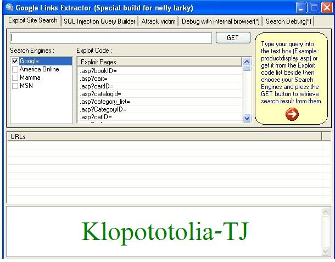Select the .asp?CategoryID= exploit entry
Screen dimensions: 335x262
[160, 109]
